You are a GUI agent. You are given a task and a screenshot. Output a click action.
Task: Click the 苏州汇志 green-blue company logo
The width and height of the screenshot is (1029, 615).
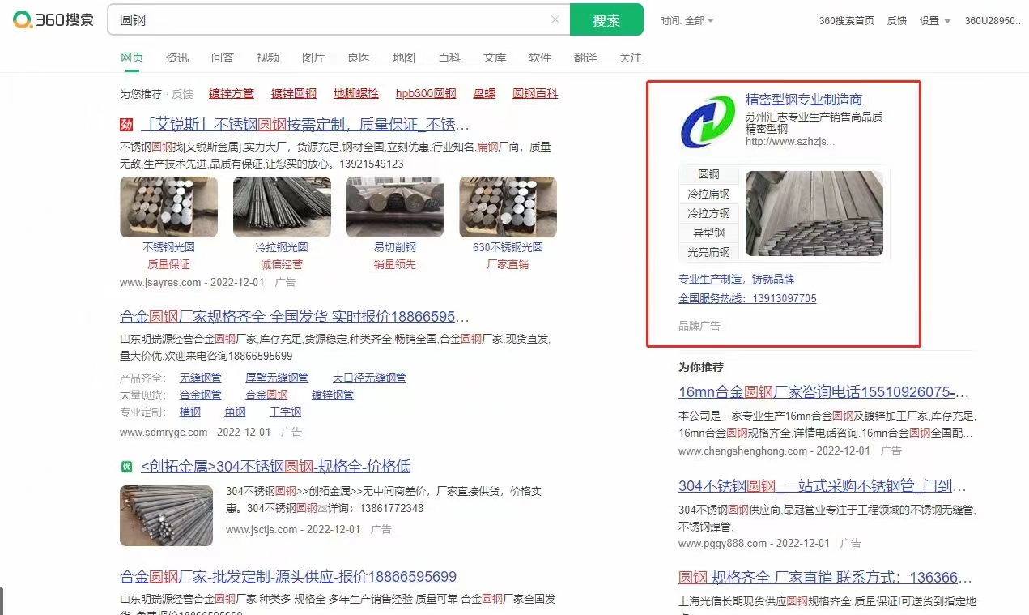[708, 122]
